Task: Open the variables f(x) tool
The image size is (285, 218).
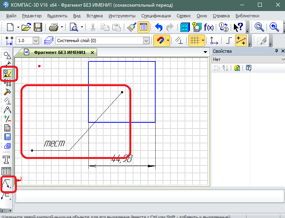Action: point(208,27)
